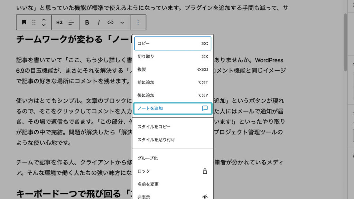The width and height of the screenshot is (354, 199).
Task: Click the block drag handle icon
Action: tap(34, 22)
